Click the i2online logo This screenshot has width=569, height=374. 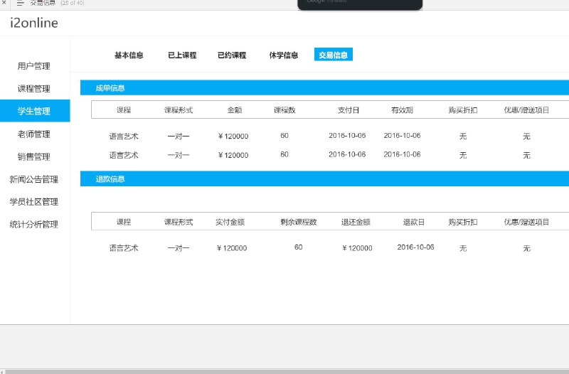tap(34, 23)
